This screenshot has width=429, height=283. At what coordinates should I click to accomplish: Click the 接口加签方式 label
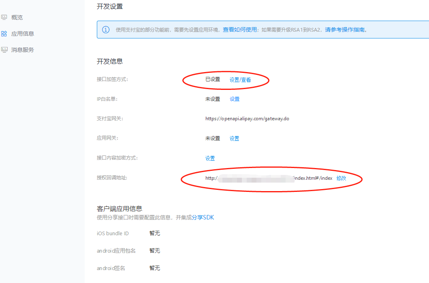pos(113,79)
